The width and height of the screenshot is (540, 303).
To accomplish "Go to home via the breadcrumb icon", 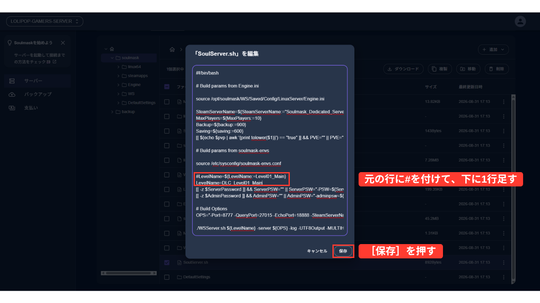I will 172,50.
